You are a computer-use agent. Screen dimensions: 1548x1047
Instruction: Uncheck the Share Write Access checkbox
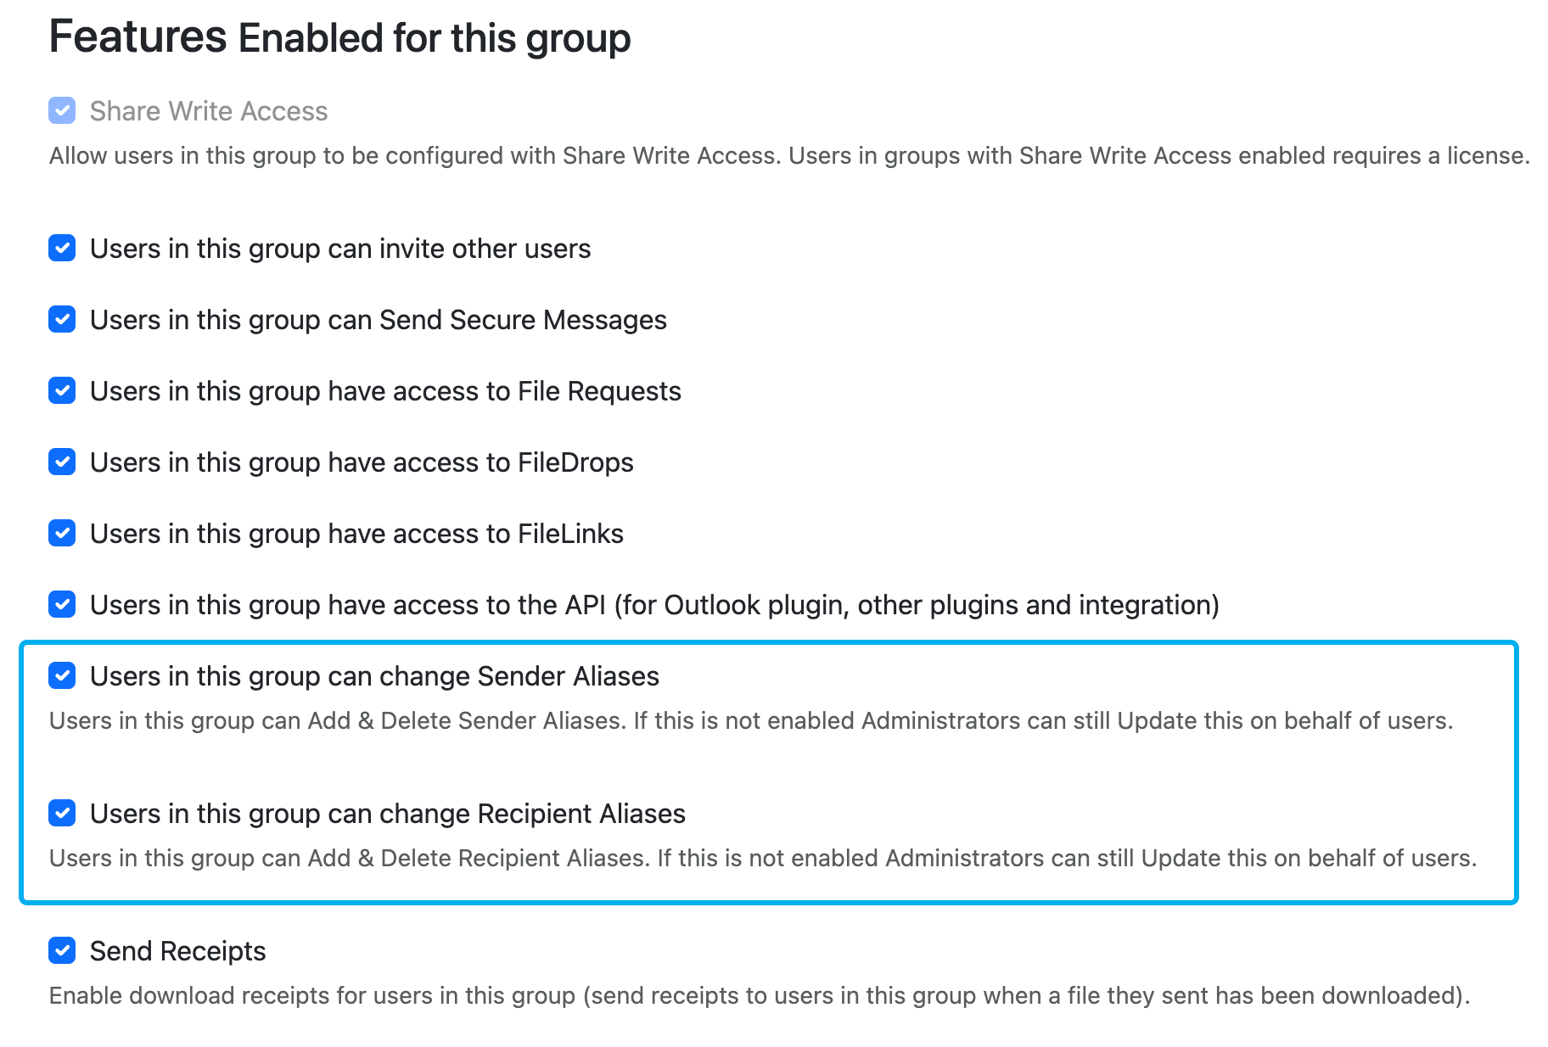click(x=62, y=110)
